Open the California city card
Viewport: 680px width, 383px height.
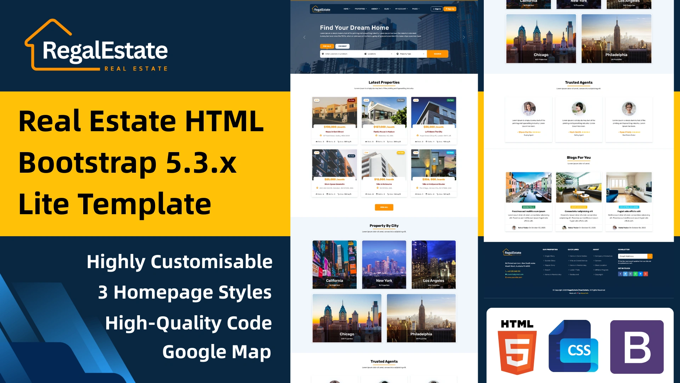[334, 265]
